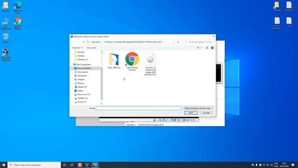Select Este Computador in navigation tree

point(83,64)
